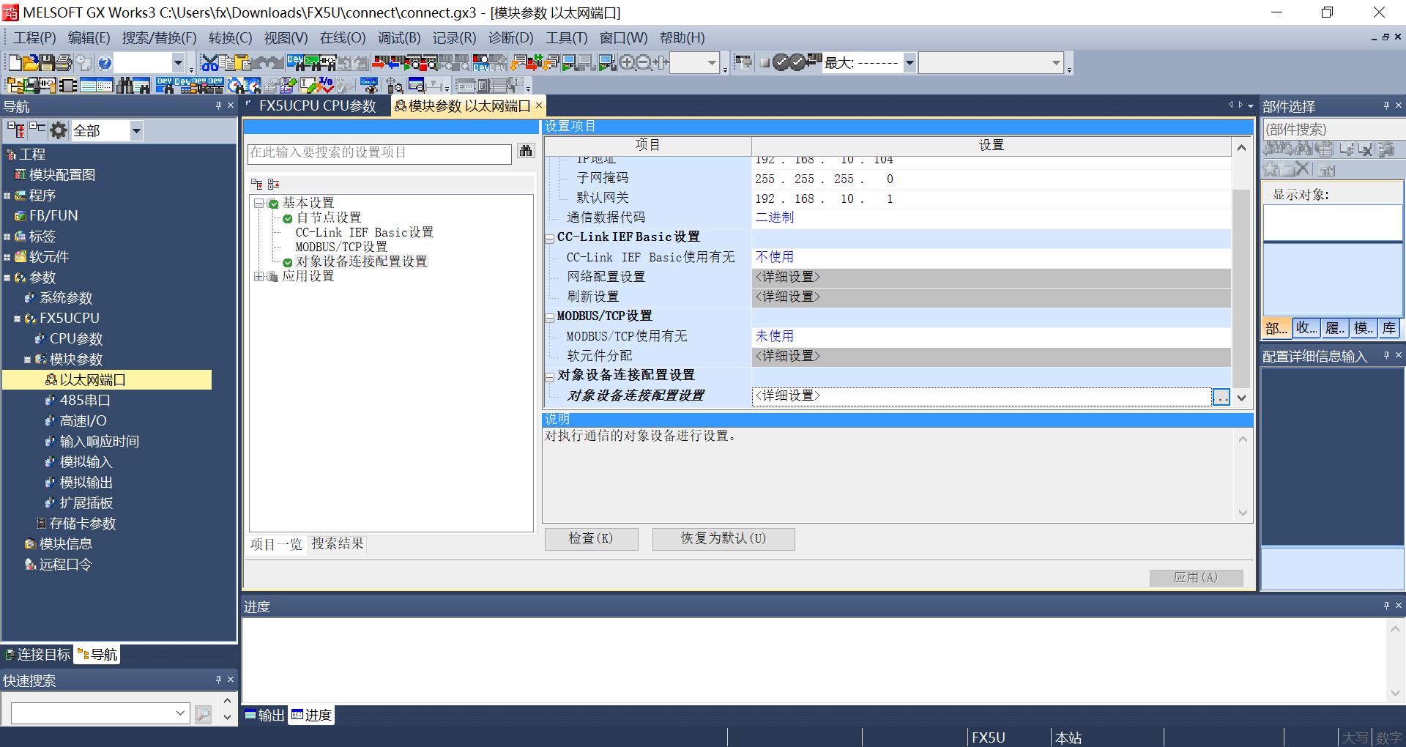Save the project using the save icon
This screenshot has width=1406, height=747.
45,62
